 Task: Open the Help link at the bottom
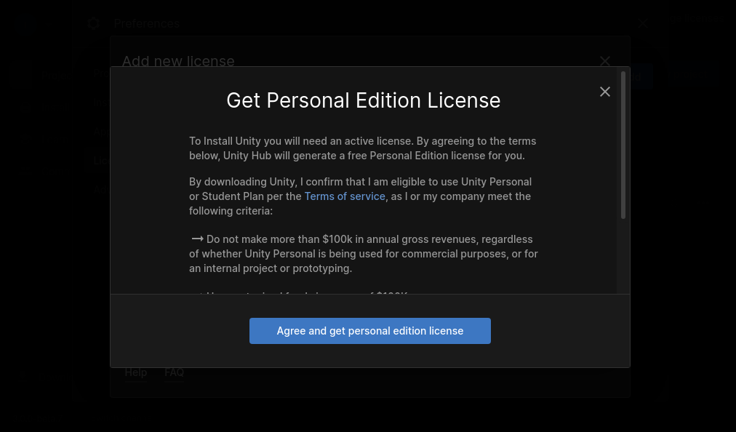pyautogui.click(x=136, y=372)
